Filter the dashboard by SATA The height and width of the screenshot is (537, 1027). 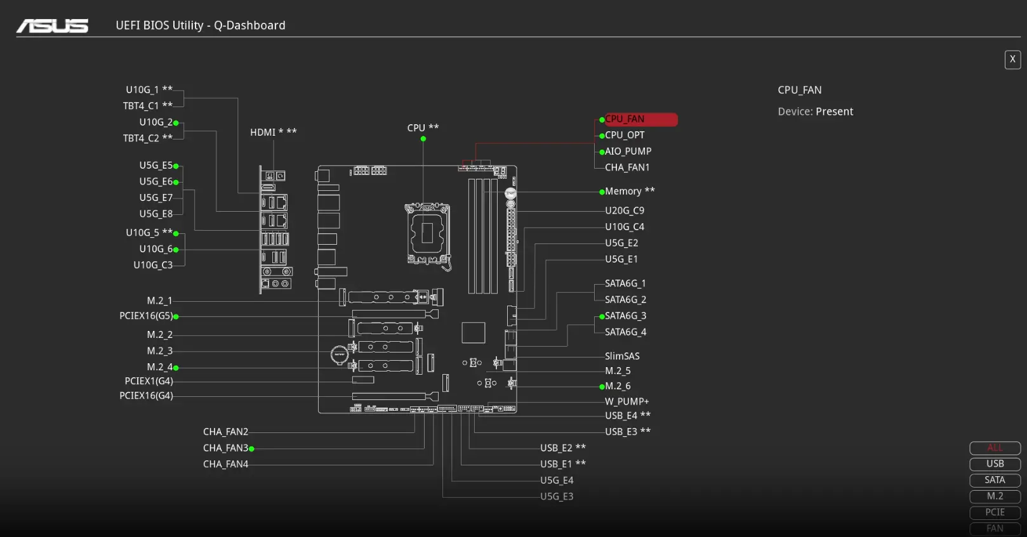coord(994,481)
